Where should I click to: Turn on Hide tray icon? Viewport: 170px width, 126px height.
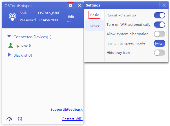click(x=160, y=53)
